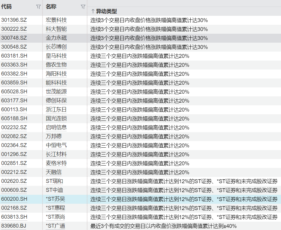
Task: Open stock name 德创环保
Action: [x=56, y=101]
